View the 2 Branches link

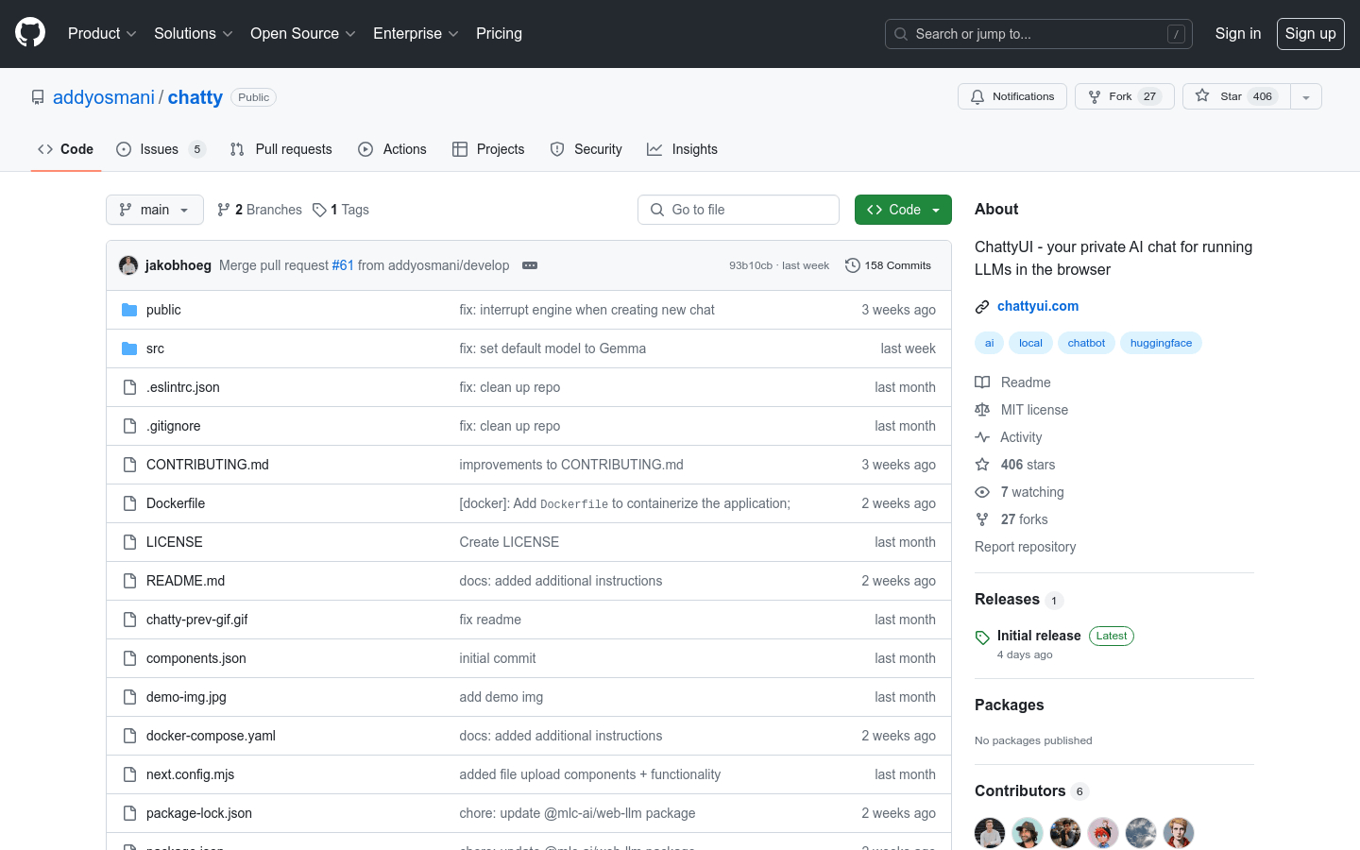260,210
